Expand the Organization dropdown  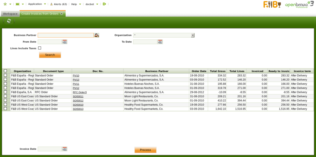193,35
